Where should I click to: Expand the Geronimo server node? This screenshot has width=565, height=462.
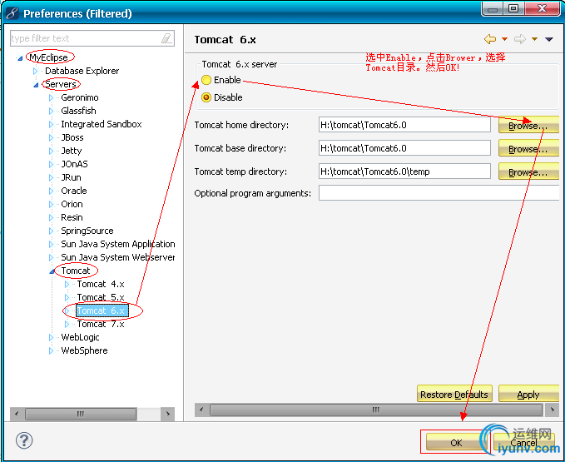[51, 97]
